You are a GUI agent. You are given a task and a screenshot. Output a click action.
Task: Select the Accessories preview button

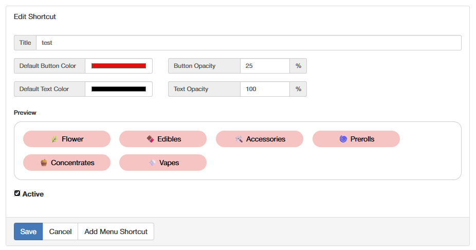260,139
